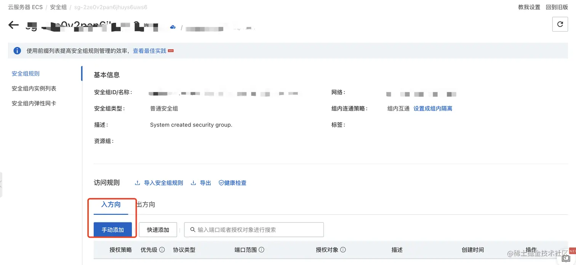The height and width of the screenshot is (265, 576).
Task: Click the export download icon before 导出
Action: click(x=194, y=183)
